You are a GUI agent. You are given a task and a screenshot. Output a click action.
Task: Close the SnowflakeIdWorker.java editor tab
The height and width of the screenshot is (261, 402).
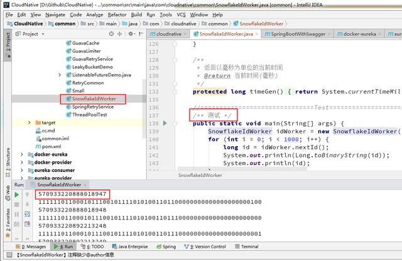coord(257,34)
